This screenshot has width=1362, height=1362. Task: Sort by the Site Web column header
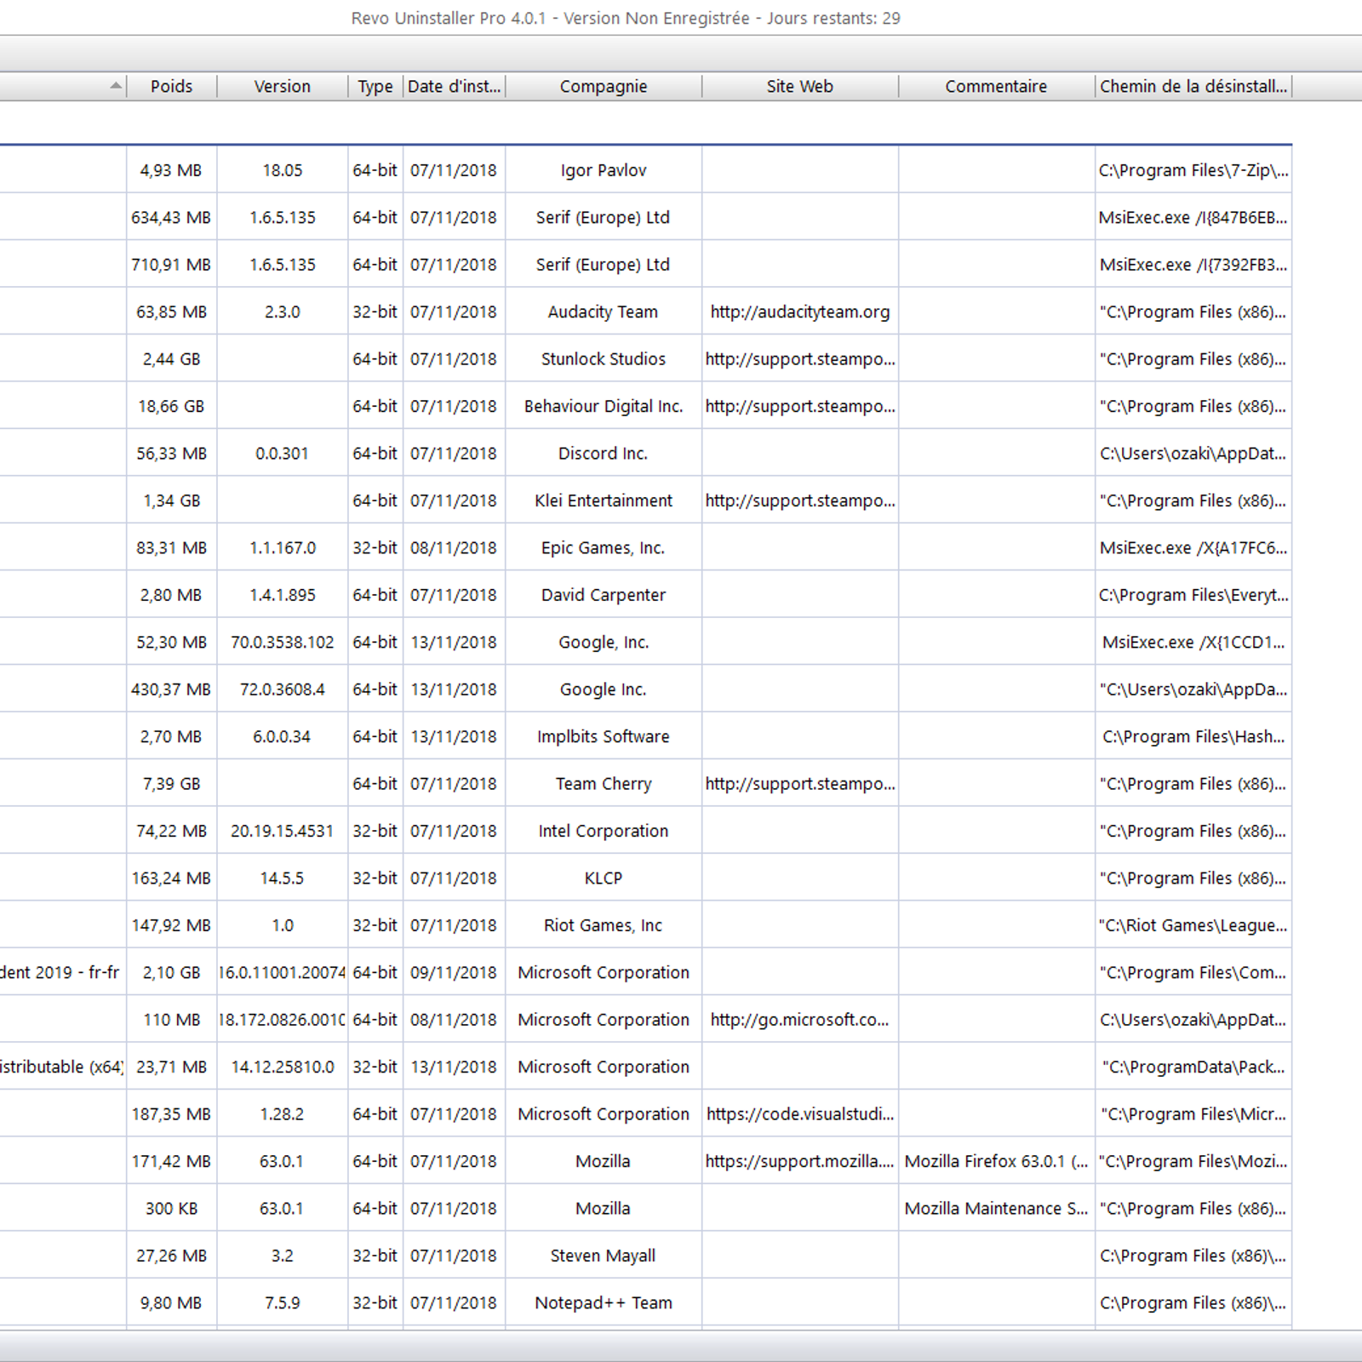800,86
